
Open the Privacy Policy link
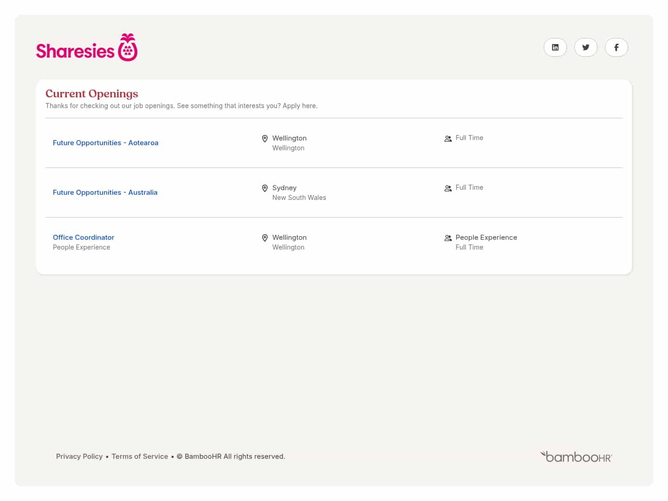pyautogui.click(x=79, y=456)
